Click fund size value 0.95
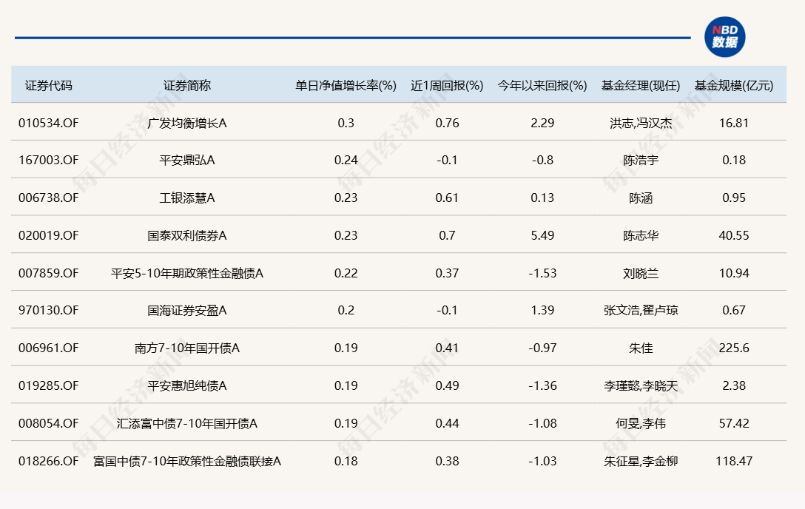Viewport: 805px width, 509px height. (x=734, y=198)
